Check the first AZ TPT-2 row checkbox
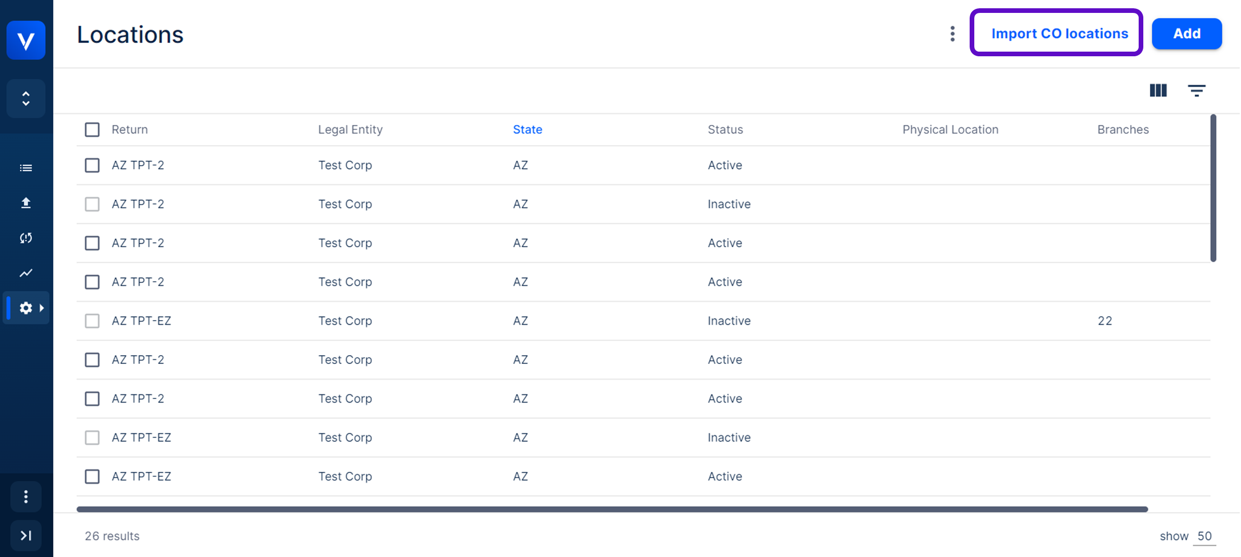Viewport: 1241px width, 557px height. 92,165
